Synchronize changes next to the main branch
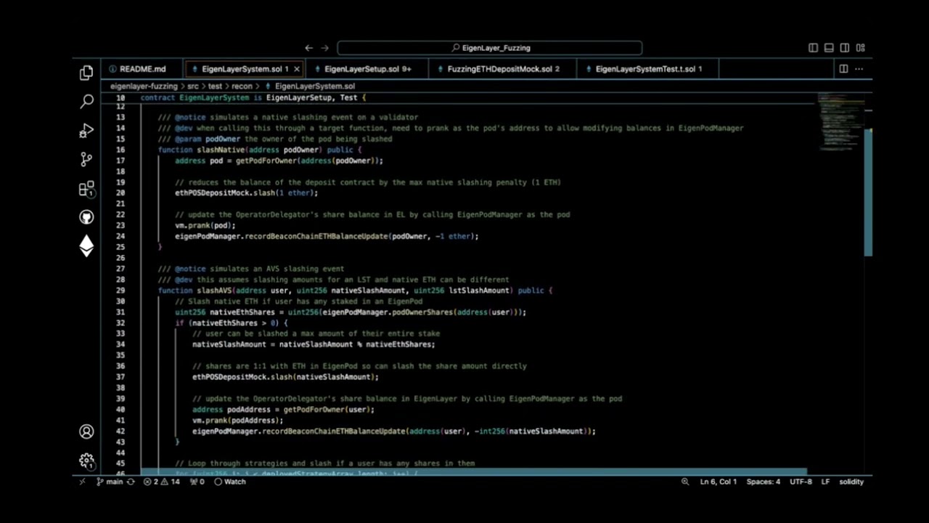The width and height of the screenshot is (929, 523). point(131,482)
